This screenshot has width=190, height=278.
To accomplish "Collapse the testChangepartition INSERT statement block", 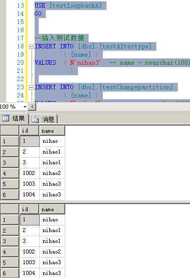I will 31,87.
